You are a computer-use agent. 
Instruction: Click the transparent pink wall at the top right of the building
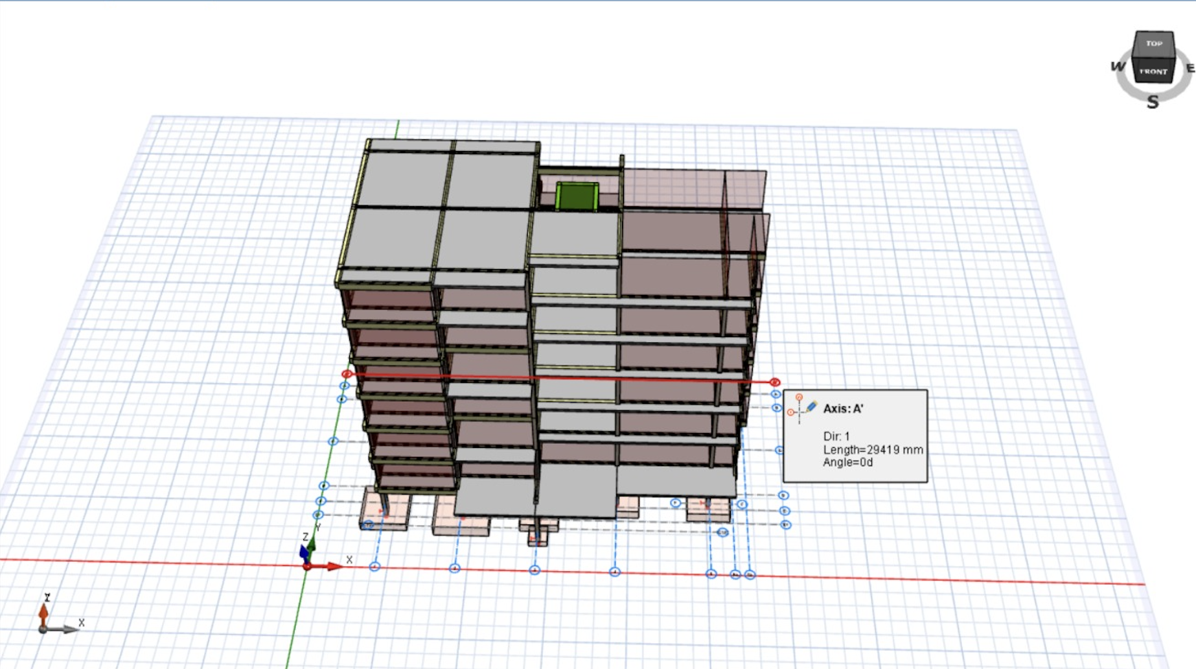pos(693,189)
